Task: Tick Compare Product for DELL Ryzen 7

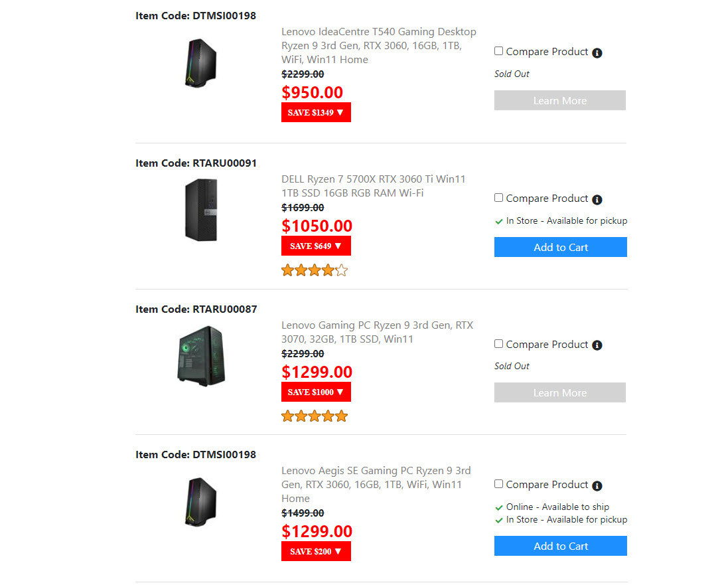Action: 499,198
